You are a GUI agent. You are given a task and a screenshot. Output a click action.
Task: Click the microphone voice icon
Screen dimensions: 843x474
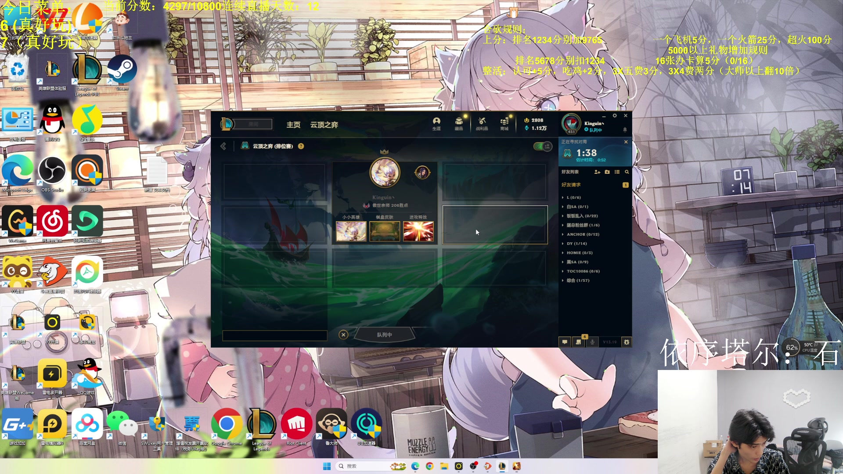pyautogui.click(x=592, y=342)
